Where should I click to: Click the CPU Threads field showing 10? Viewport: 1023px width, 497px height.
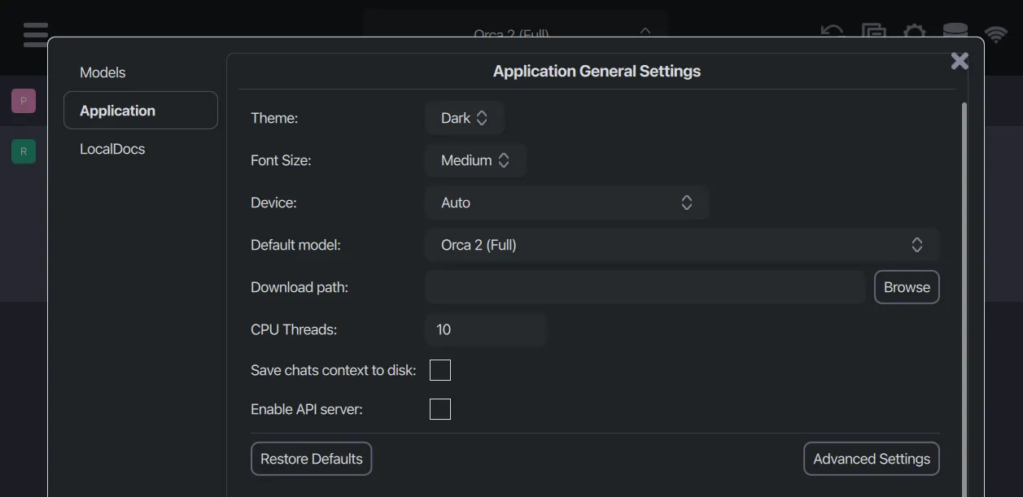pos(485,329)
